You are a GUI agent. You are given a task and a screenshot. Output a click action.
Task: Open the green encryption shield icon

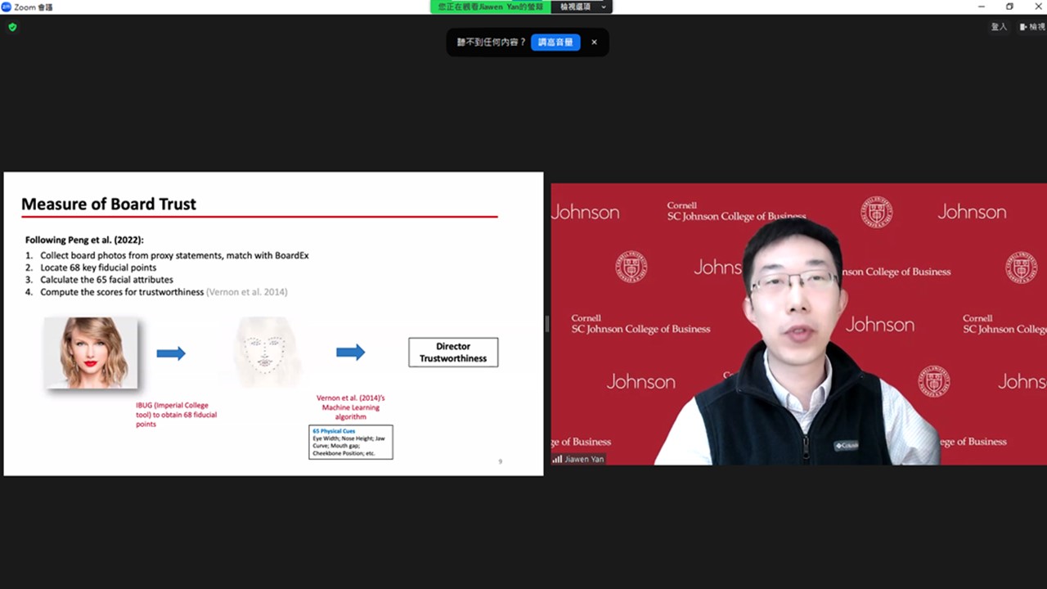pyautogui.click(x=12, y=27)
